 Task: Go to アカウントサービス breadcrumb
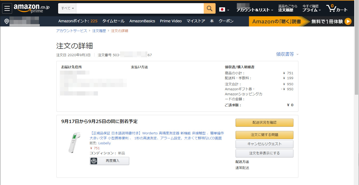click(x=72, y=31)
